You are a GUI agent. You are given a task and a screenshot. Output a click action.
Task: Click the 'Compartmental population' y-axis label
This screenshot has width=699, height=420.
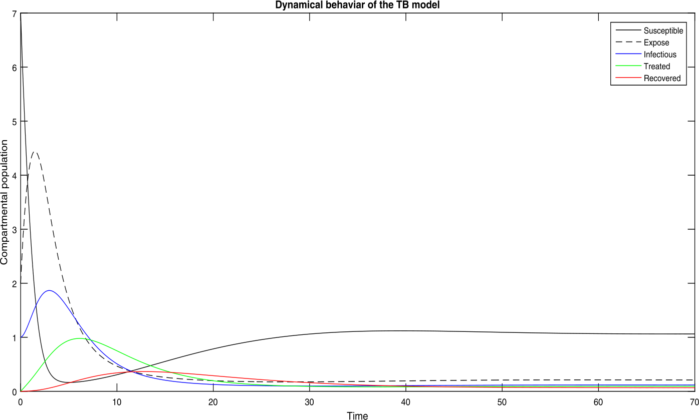point(5,202)
